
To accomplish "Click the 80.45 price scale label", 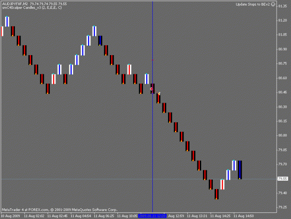I will click(283, 92).
